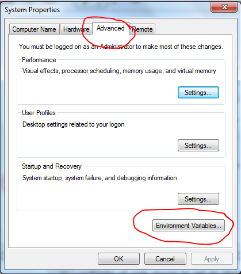Click the visual effects description text
241x274 pixels.
point(119,71)
